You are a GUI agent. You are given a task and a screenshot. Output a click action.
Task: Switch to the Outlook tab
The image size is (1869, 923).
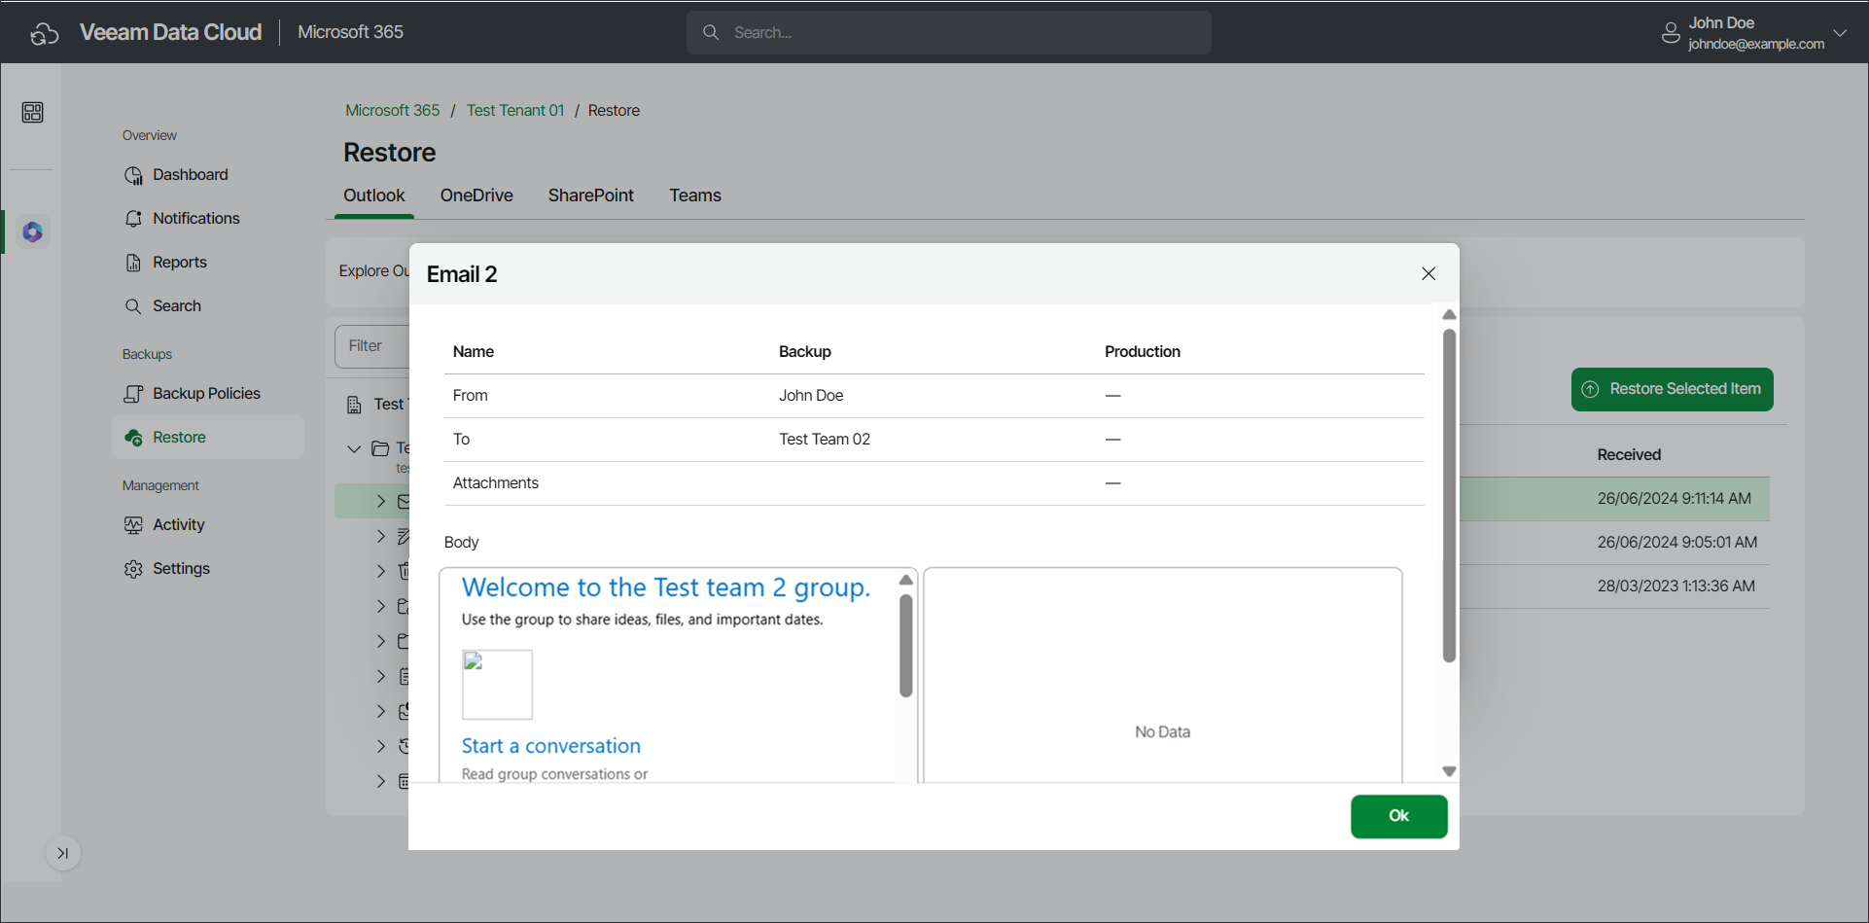[x=374, y=195]
